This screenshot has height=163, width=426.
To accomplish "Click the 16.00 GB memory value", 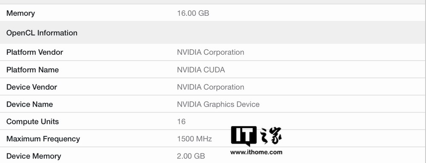I will click(193, 13).
